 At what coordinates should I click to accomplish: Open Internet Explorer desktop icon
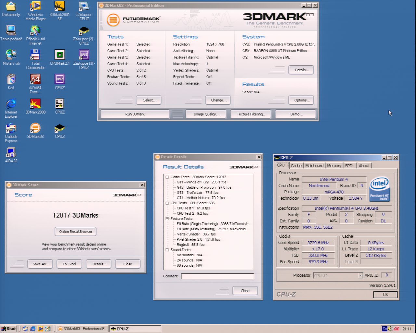11,108
